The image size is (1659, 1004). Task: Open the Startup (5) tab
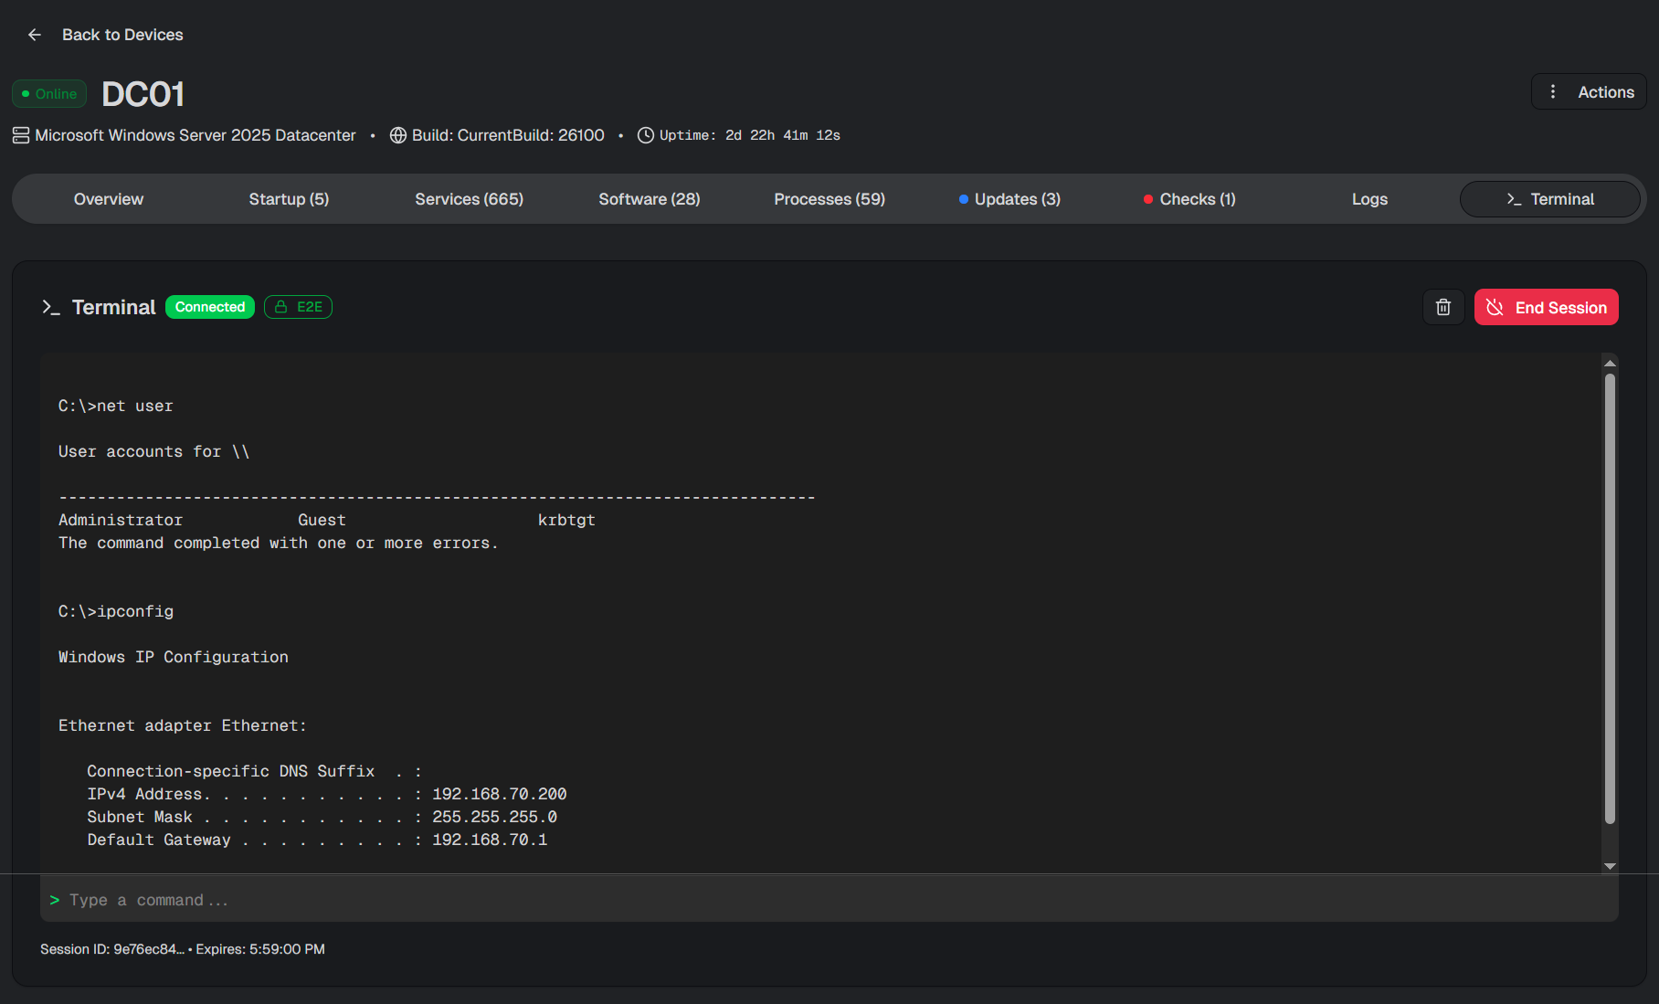(x=289, y=199)
